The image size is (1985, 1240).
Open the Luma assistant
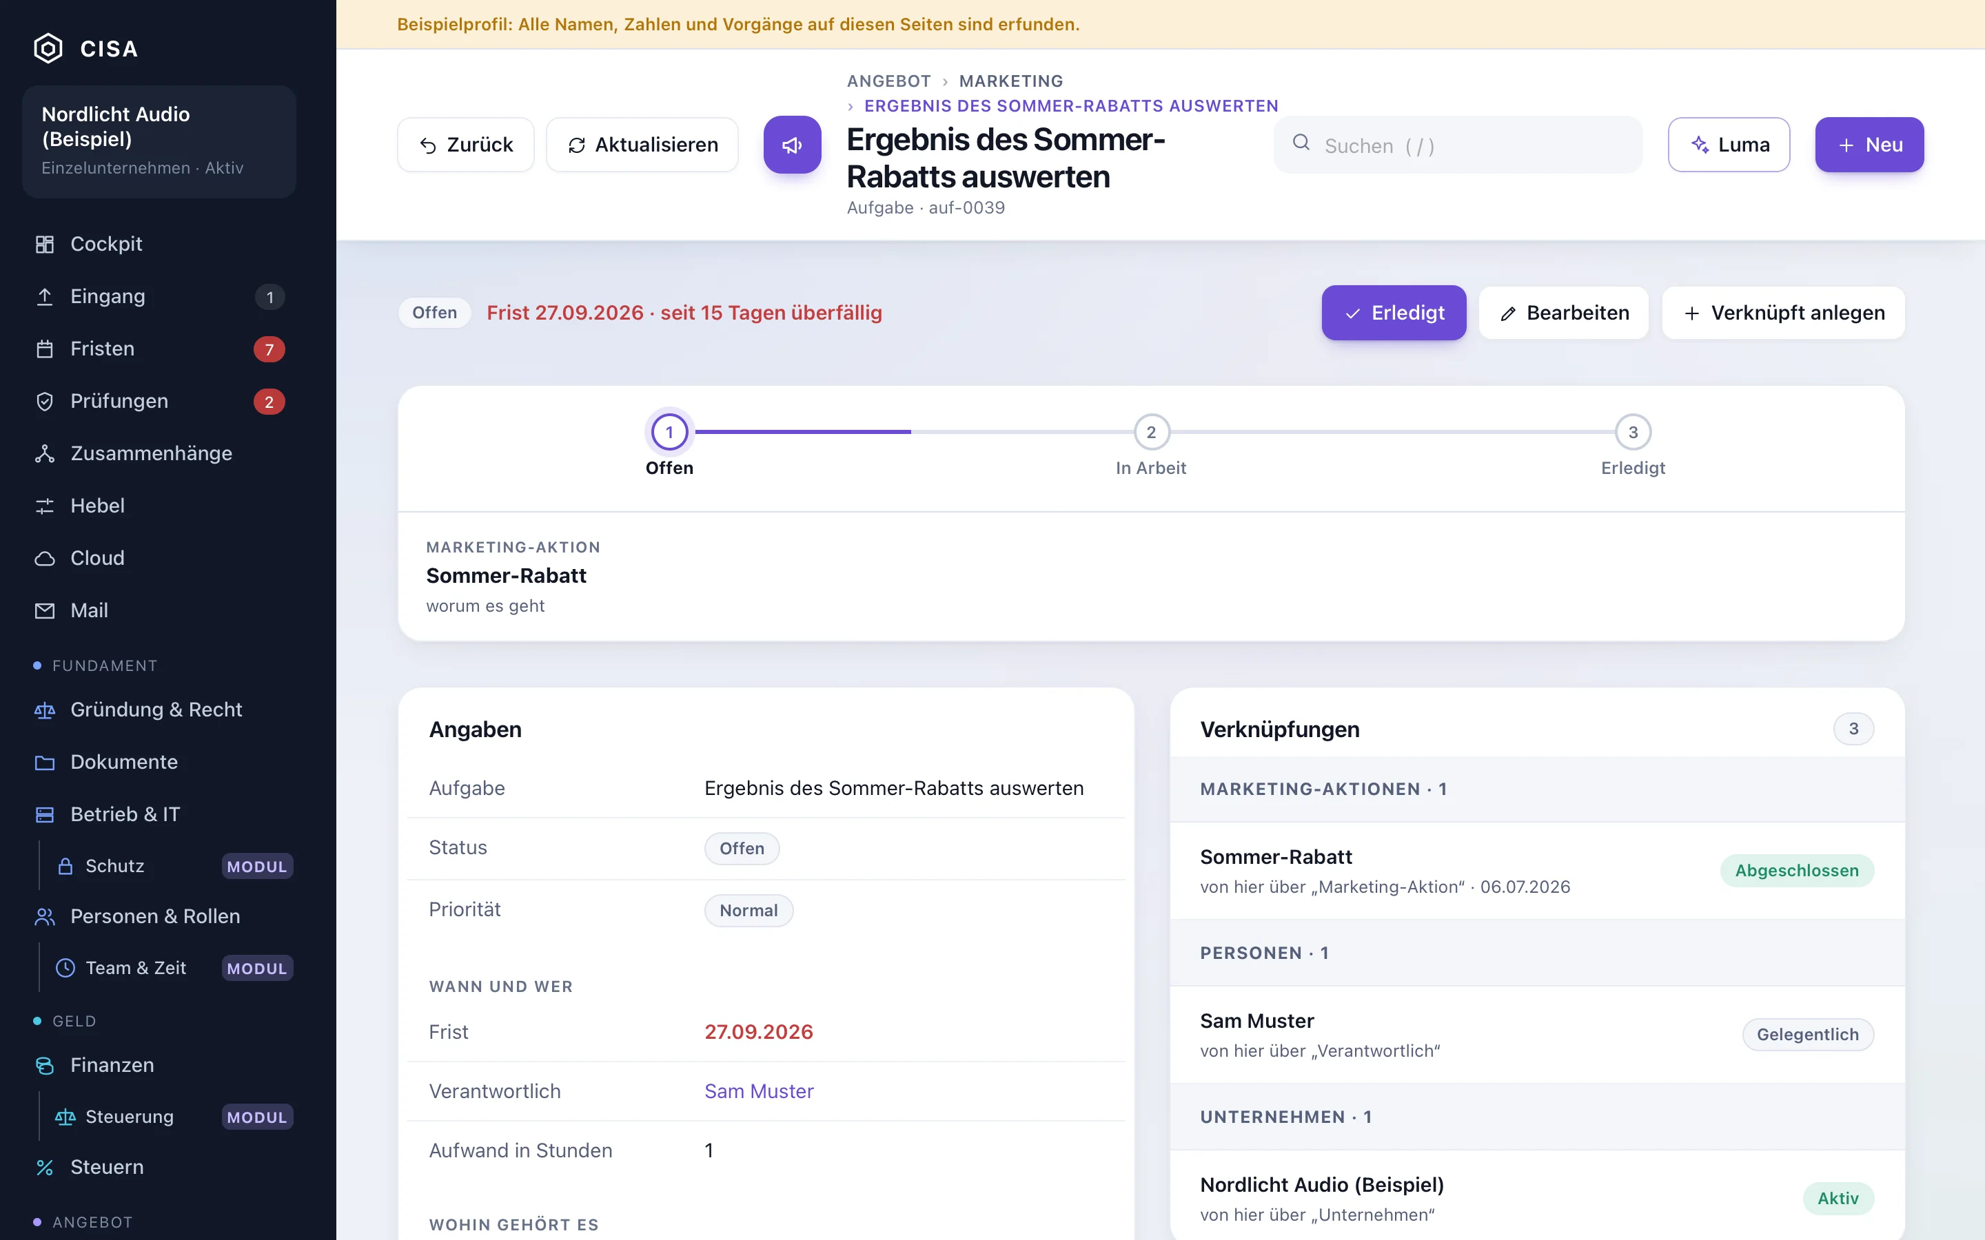[1729, 145]
